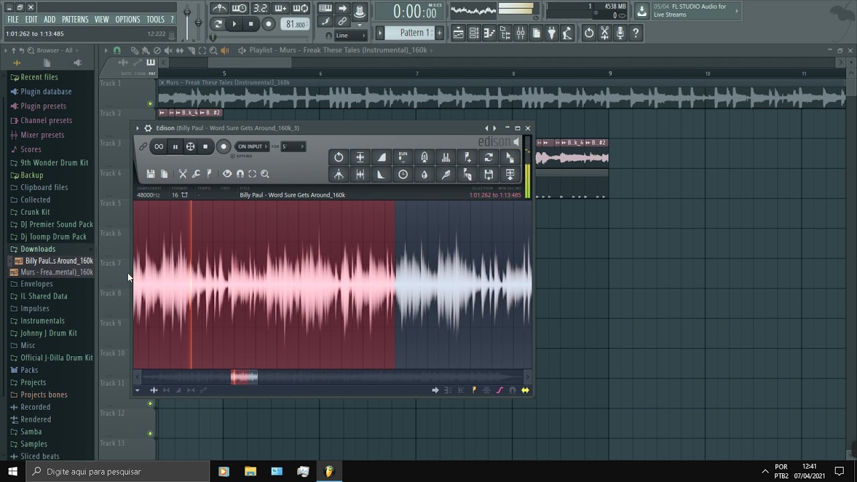Open tempo tapper icon in toolbar
This screenshot has width=857, height=482.
tap(567, 33)
